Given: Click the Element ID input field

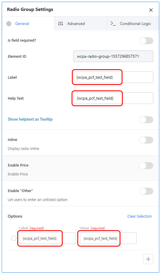Looking at the screenshot, I should (113, 56).
